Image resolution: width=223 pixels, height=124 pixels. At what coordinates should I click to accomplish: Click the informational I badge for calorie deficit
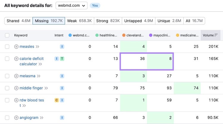[56, 59]
